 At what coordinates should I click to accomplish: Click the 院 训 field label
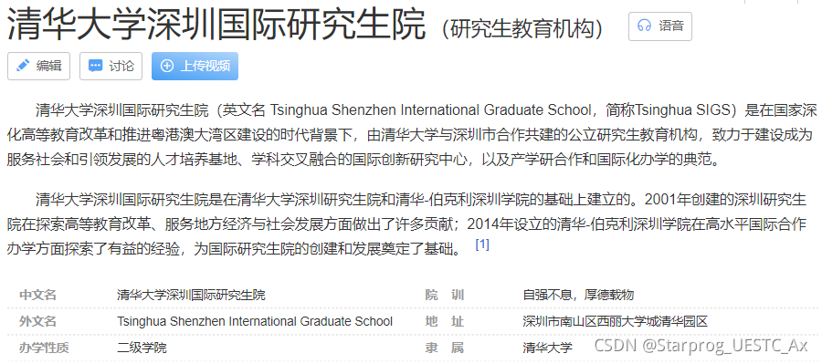coord(445,295)
